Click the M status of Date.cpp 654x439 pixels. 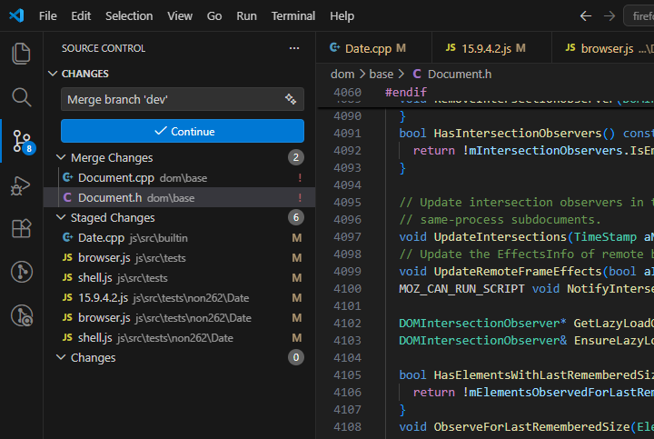coord(296,238)
